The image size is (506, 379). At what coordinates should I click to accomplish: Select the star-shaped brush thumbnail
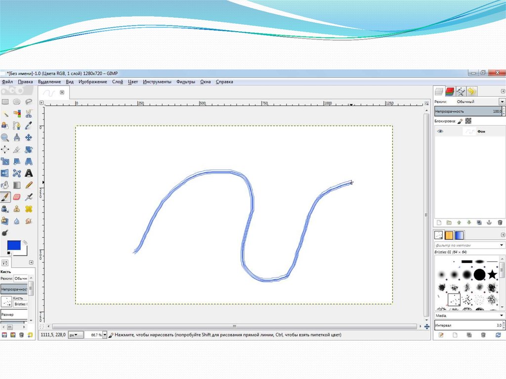click(x=492, y=274)
